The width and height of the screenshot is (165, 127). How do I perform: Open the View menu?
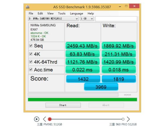tap(51, 13)
